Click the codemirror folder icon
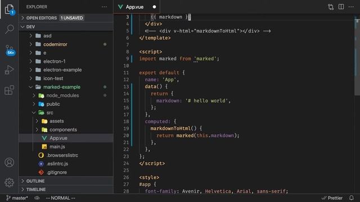The width and height of the screenshot is (360, 202). point(38,44)
